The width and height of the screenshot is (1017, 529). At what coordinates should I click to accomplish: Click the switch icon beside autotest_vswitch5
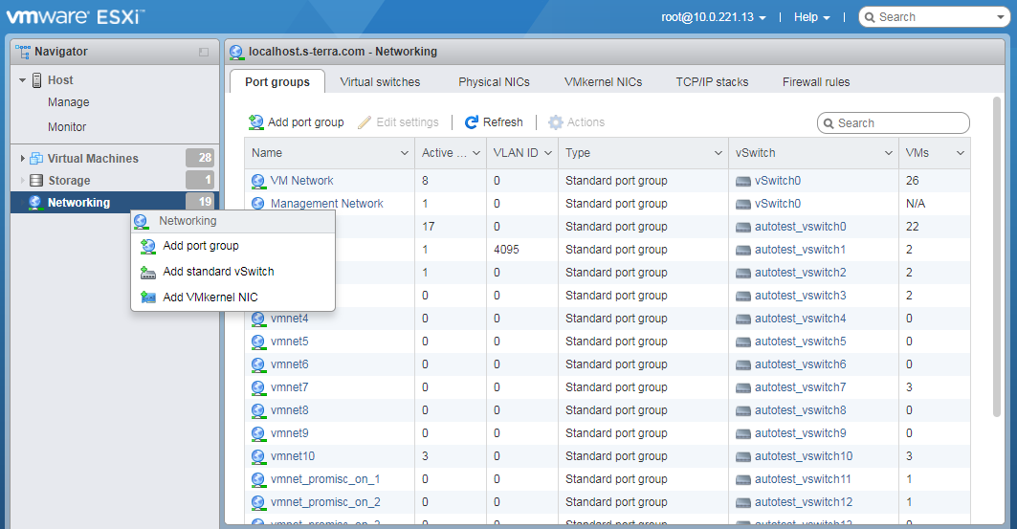tap(743, 342)
